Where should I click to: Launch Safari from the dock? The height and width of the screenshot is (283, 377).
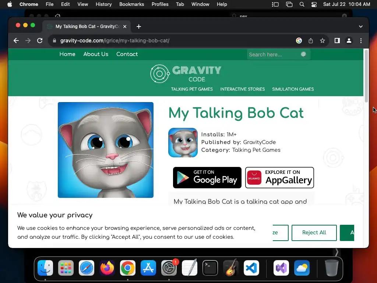tap(87, 268)
